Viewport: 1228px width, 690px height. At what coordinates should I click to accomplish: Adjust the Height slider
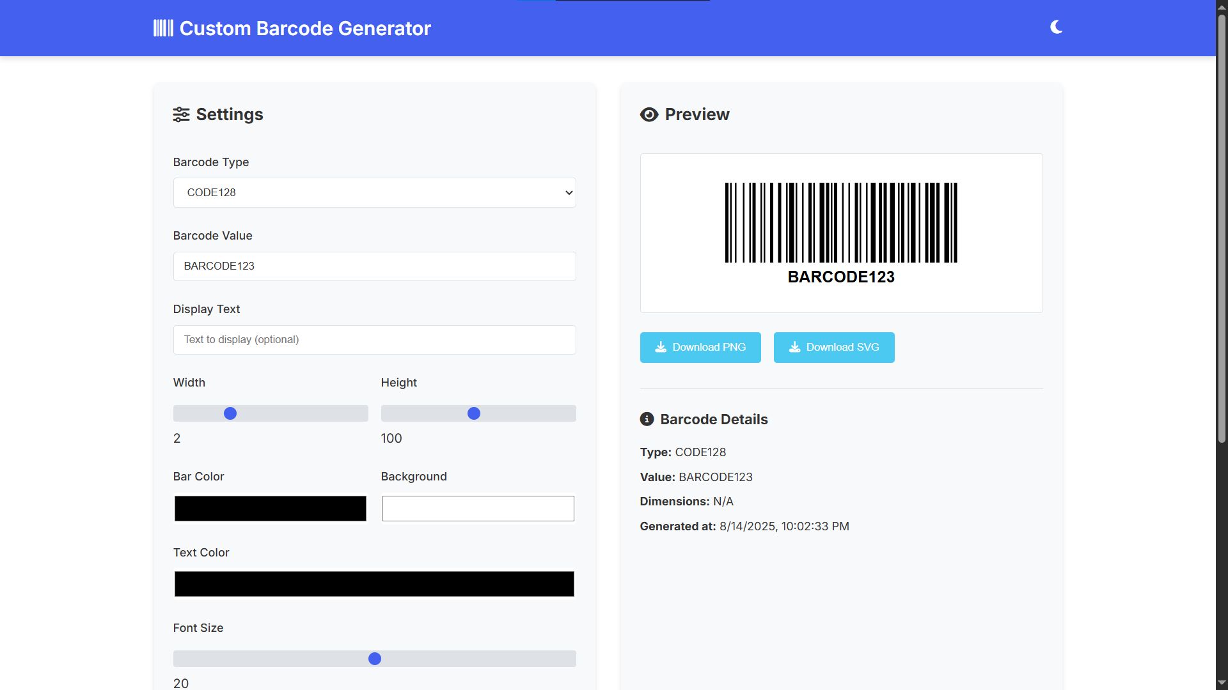click(478, 413)
